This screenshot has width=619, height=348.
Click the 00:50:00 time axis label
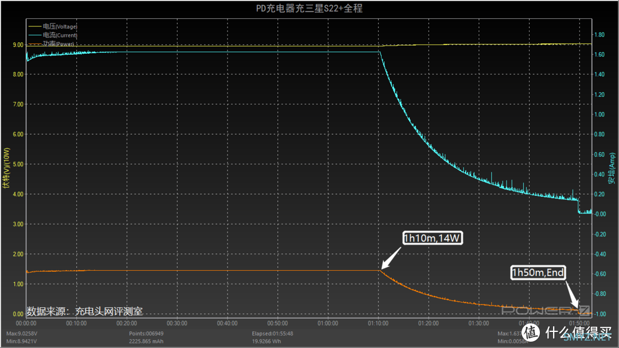click(277, 323)
